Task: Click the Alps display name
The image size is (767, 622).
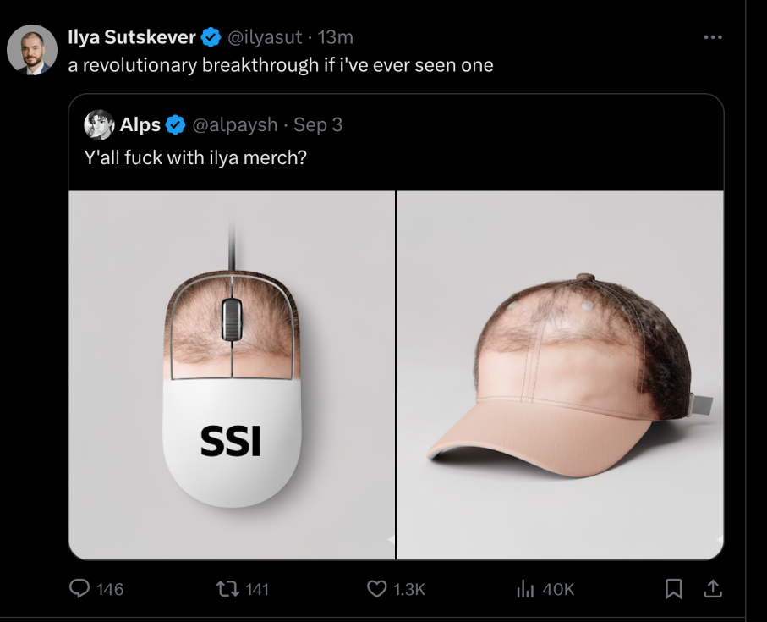Action: click(x=140, y=125)
